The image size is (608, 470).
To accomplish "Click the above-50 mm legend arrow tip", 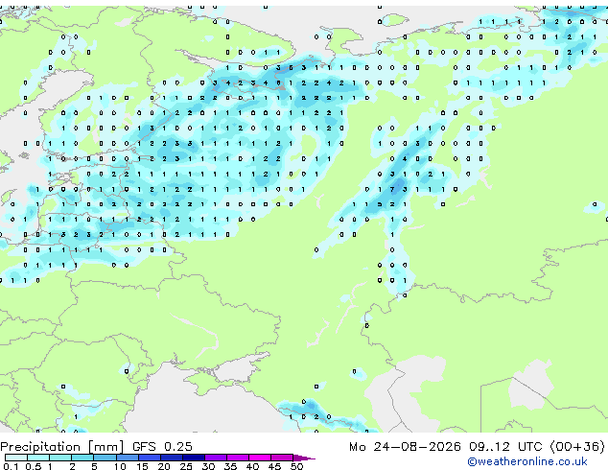I will (x=304, y=458).
